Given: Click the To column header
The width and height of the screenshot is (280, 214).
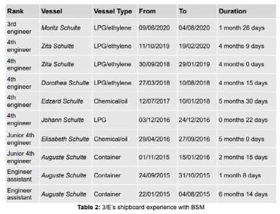Looking at the screenshot, I should [x=183, y=11].
